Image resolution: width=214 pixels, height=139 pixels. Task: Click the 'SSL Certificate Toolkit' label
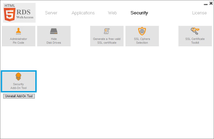point(195,41)
